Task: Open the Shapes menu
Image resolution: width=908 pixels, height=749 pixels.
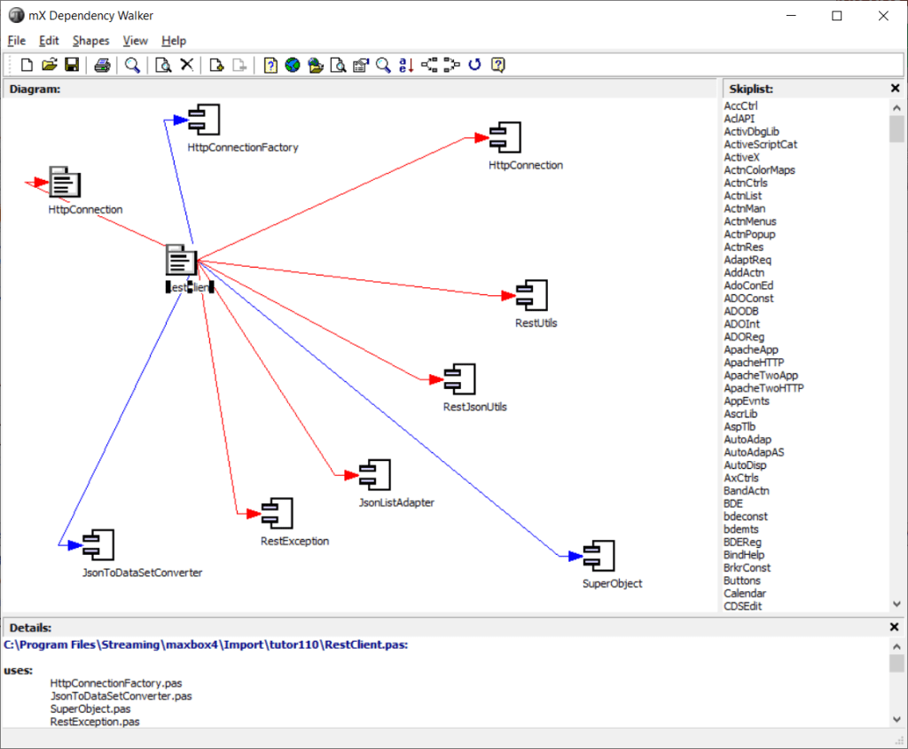Action: 90,41
